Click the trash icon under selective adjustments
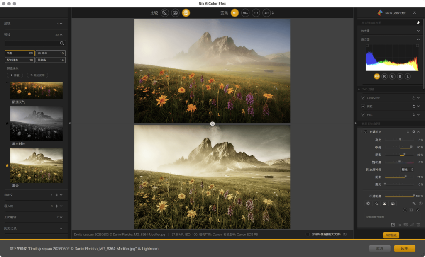This screenshot has height=257, width=425. click(418, 225)
